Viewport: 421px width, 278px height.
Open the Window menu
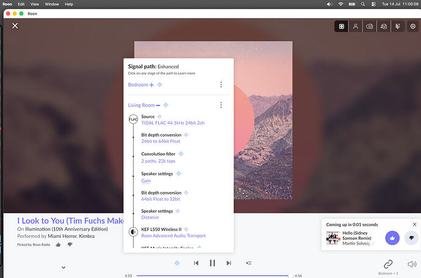click(x=52, y=4)
